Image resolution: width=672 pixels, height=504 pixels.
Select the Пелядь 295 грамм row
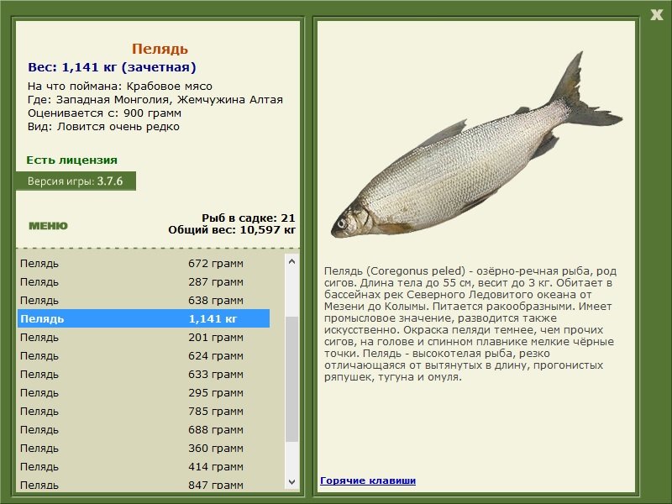[x=144, y=392]
